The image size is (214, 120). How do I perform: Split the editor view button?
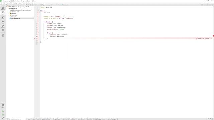(x=213, y=5)
